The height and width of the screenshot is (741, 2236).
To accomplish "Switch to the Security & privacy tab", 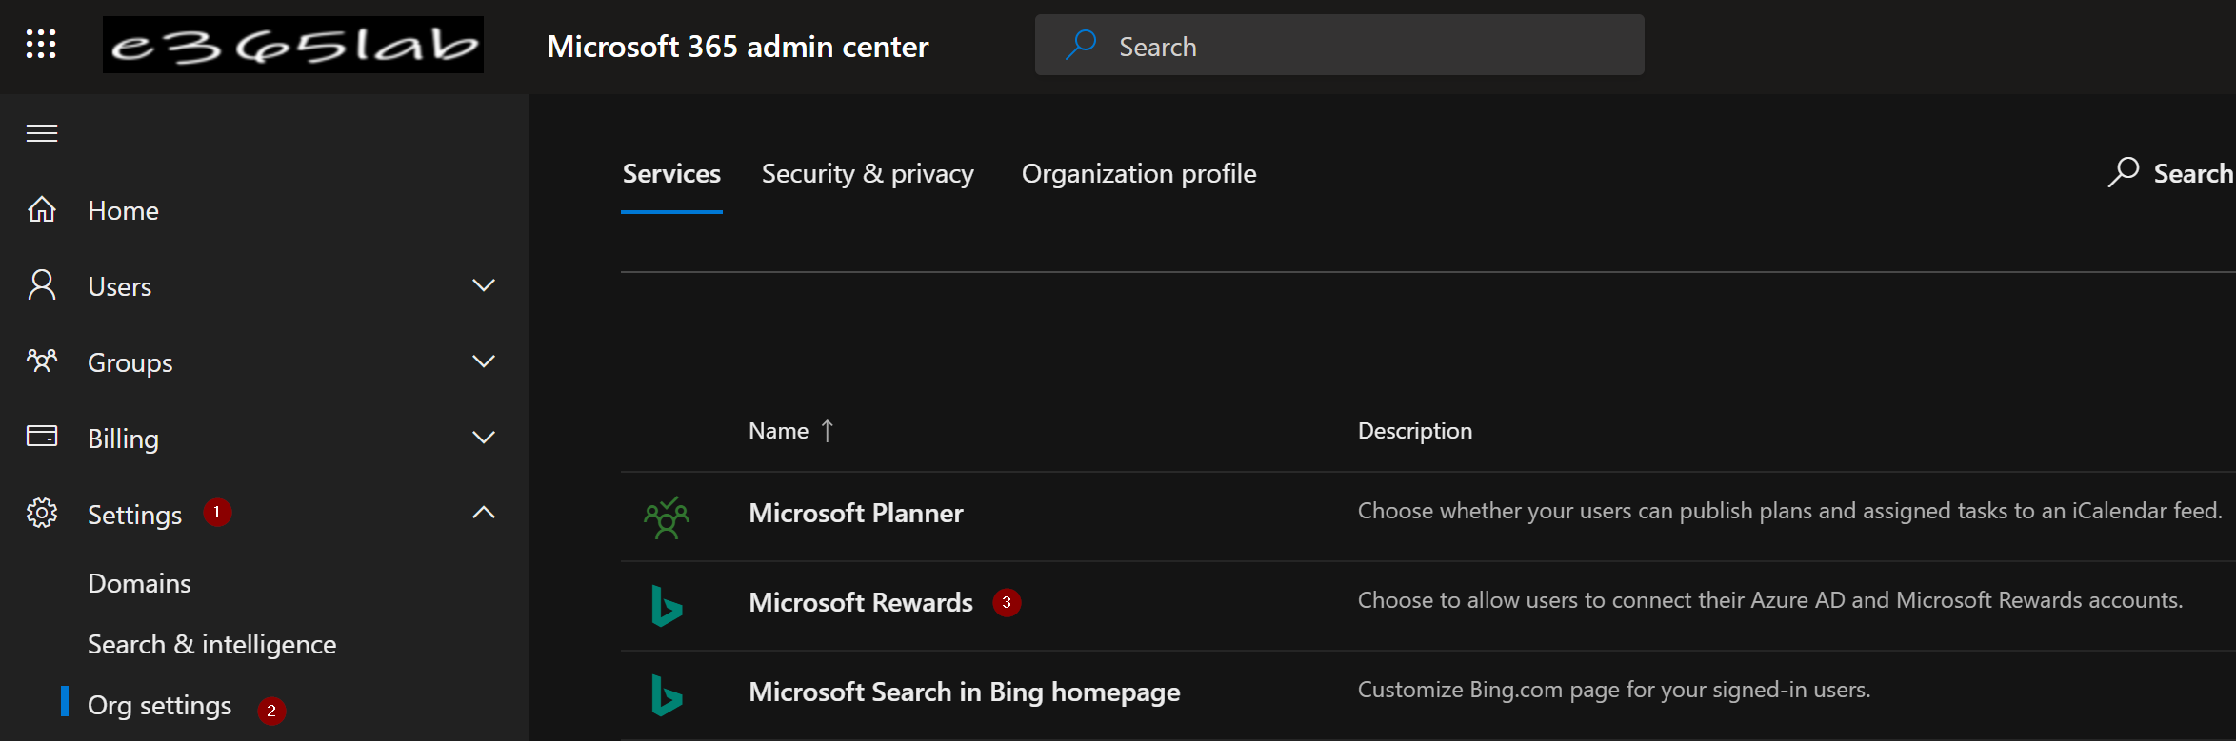I will click(867, 174).
